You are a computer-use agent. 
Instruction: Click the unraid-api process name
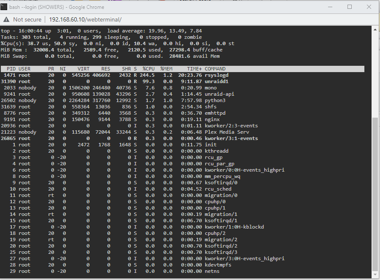click(x=219, y=94)
